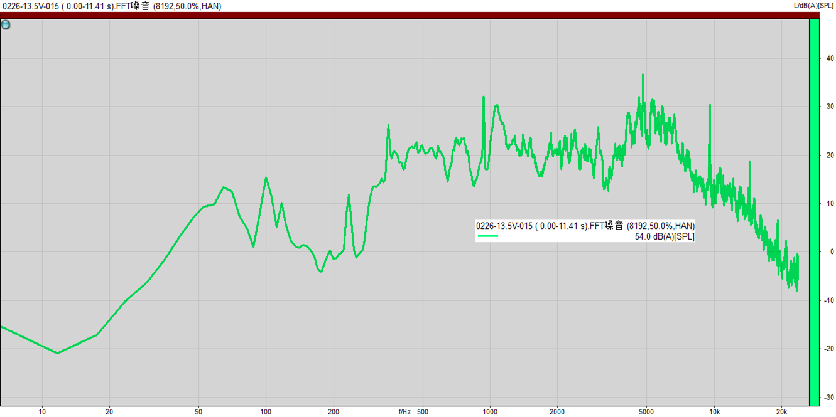Click the 0 tick on the level axis
The image size is (836, 417).
click(x=831, y=252)
